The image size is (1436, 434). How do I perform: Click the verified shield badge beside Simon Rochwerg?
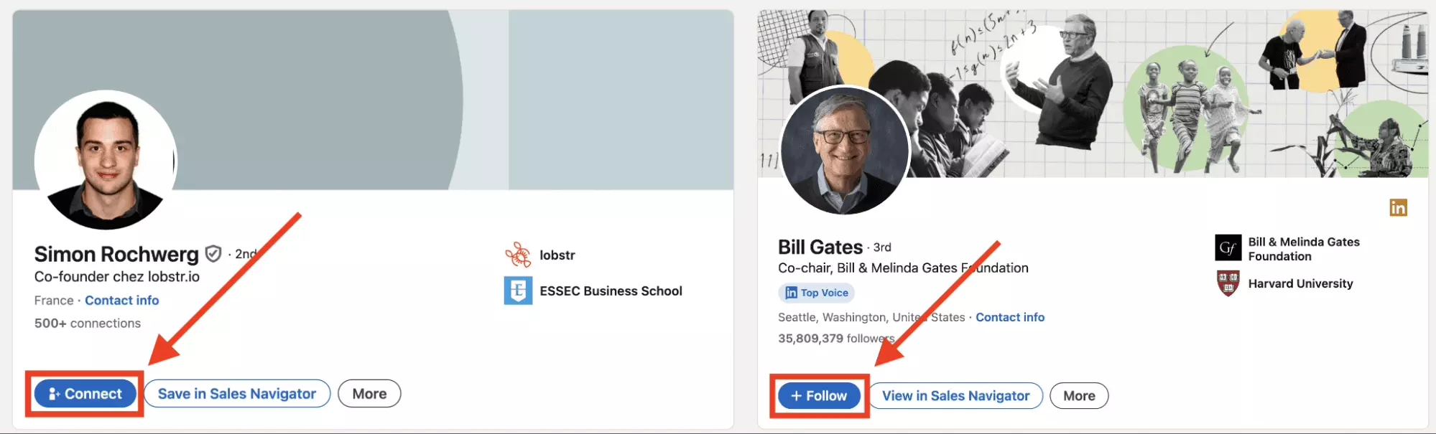[213, 254]
